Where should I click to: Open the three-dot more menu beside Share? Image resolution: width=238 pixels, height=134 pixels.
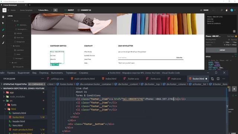213,10
